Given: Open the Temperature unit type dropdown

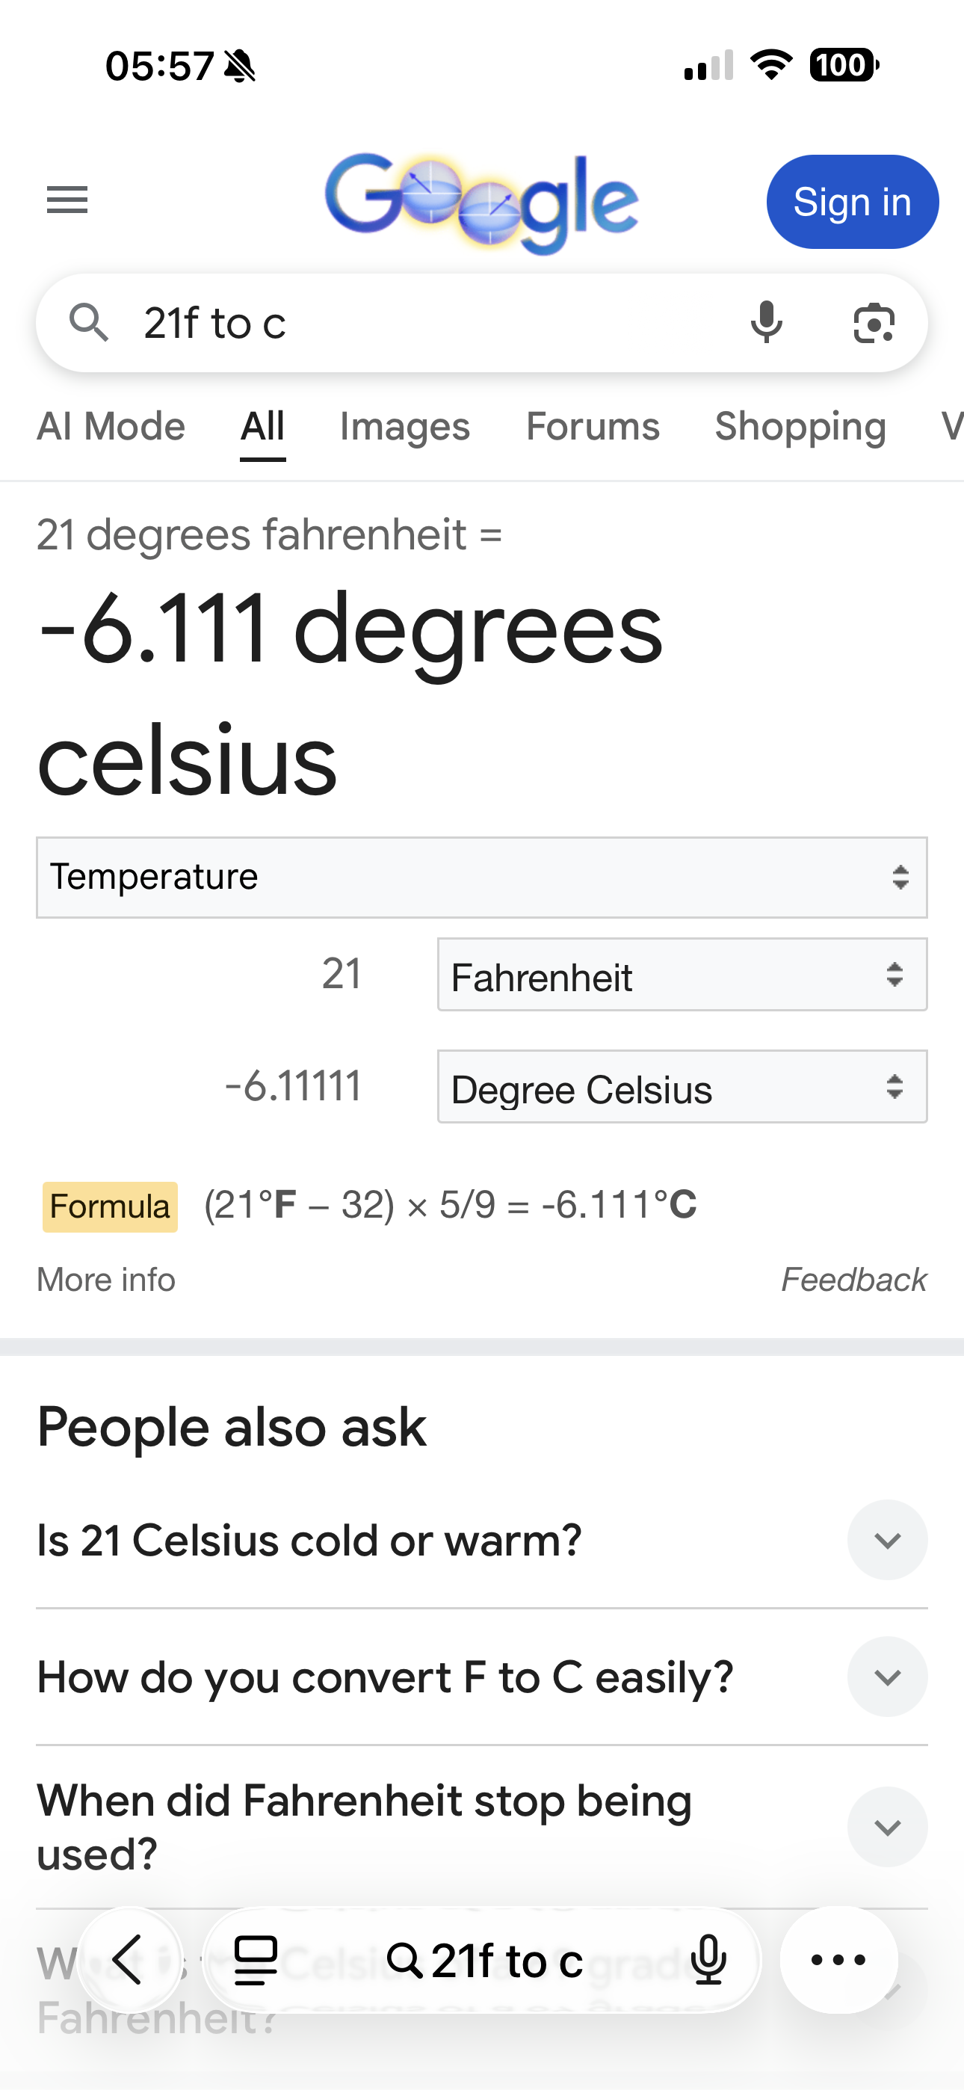Looking at the screenshot, I should tap(481, 877).
